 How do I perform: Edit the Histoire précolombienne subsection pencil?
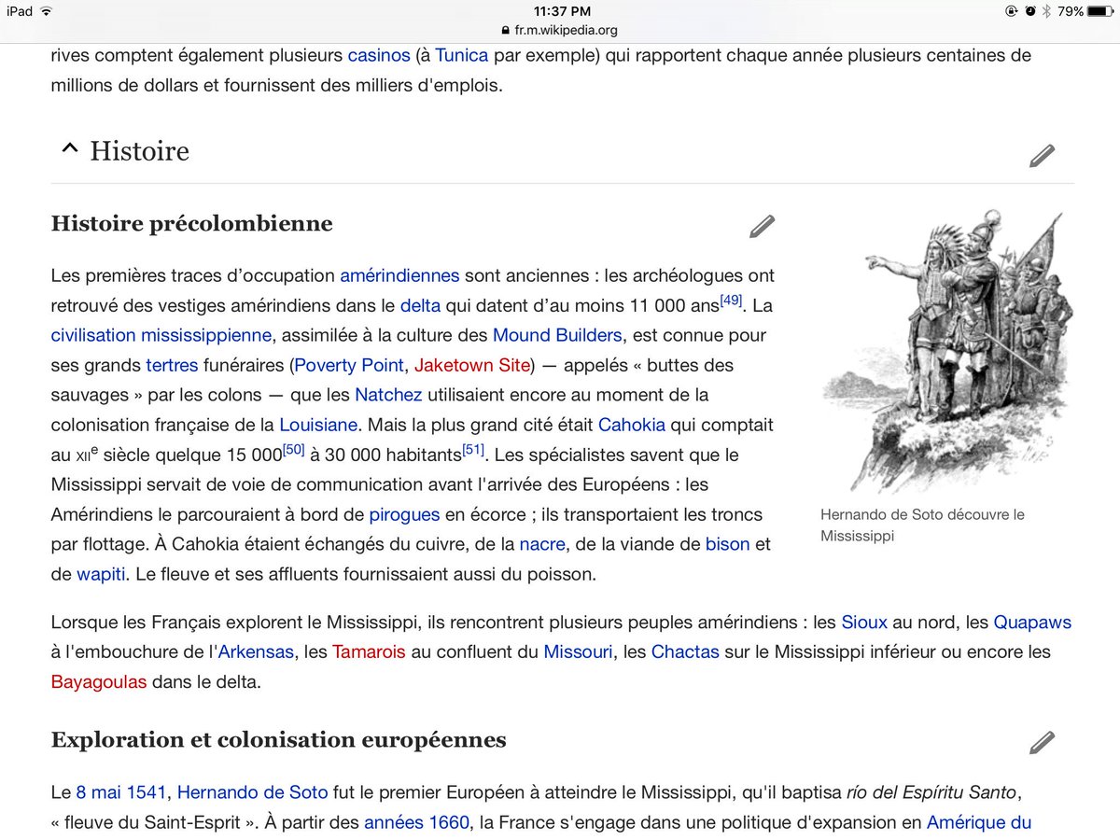pos(762,226)
